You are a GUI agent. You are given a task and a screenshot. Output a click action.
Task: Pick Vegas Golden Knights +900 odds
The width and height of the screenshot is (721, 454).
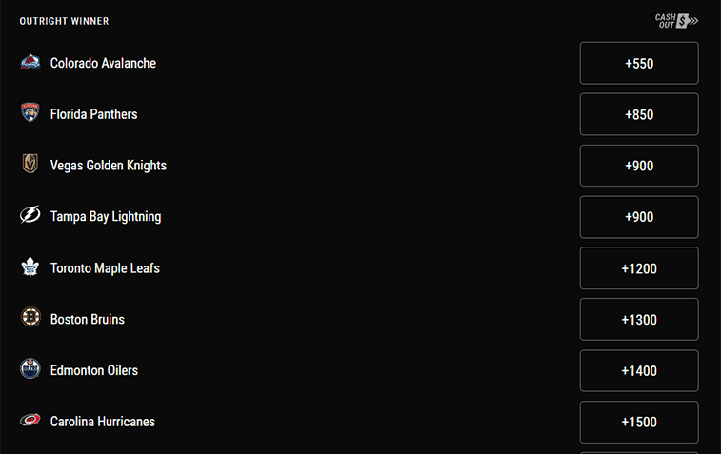point(639,166)
